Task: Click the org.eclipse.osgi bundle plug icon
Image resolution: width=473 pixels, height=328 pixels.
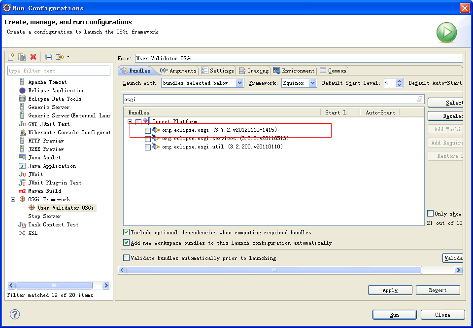Action: [156, 130]
